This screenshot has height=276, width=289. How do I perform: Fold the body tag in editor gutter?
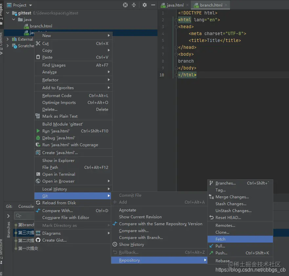pos(176,54)
